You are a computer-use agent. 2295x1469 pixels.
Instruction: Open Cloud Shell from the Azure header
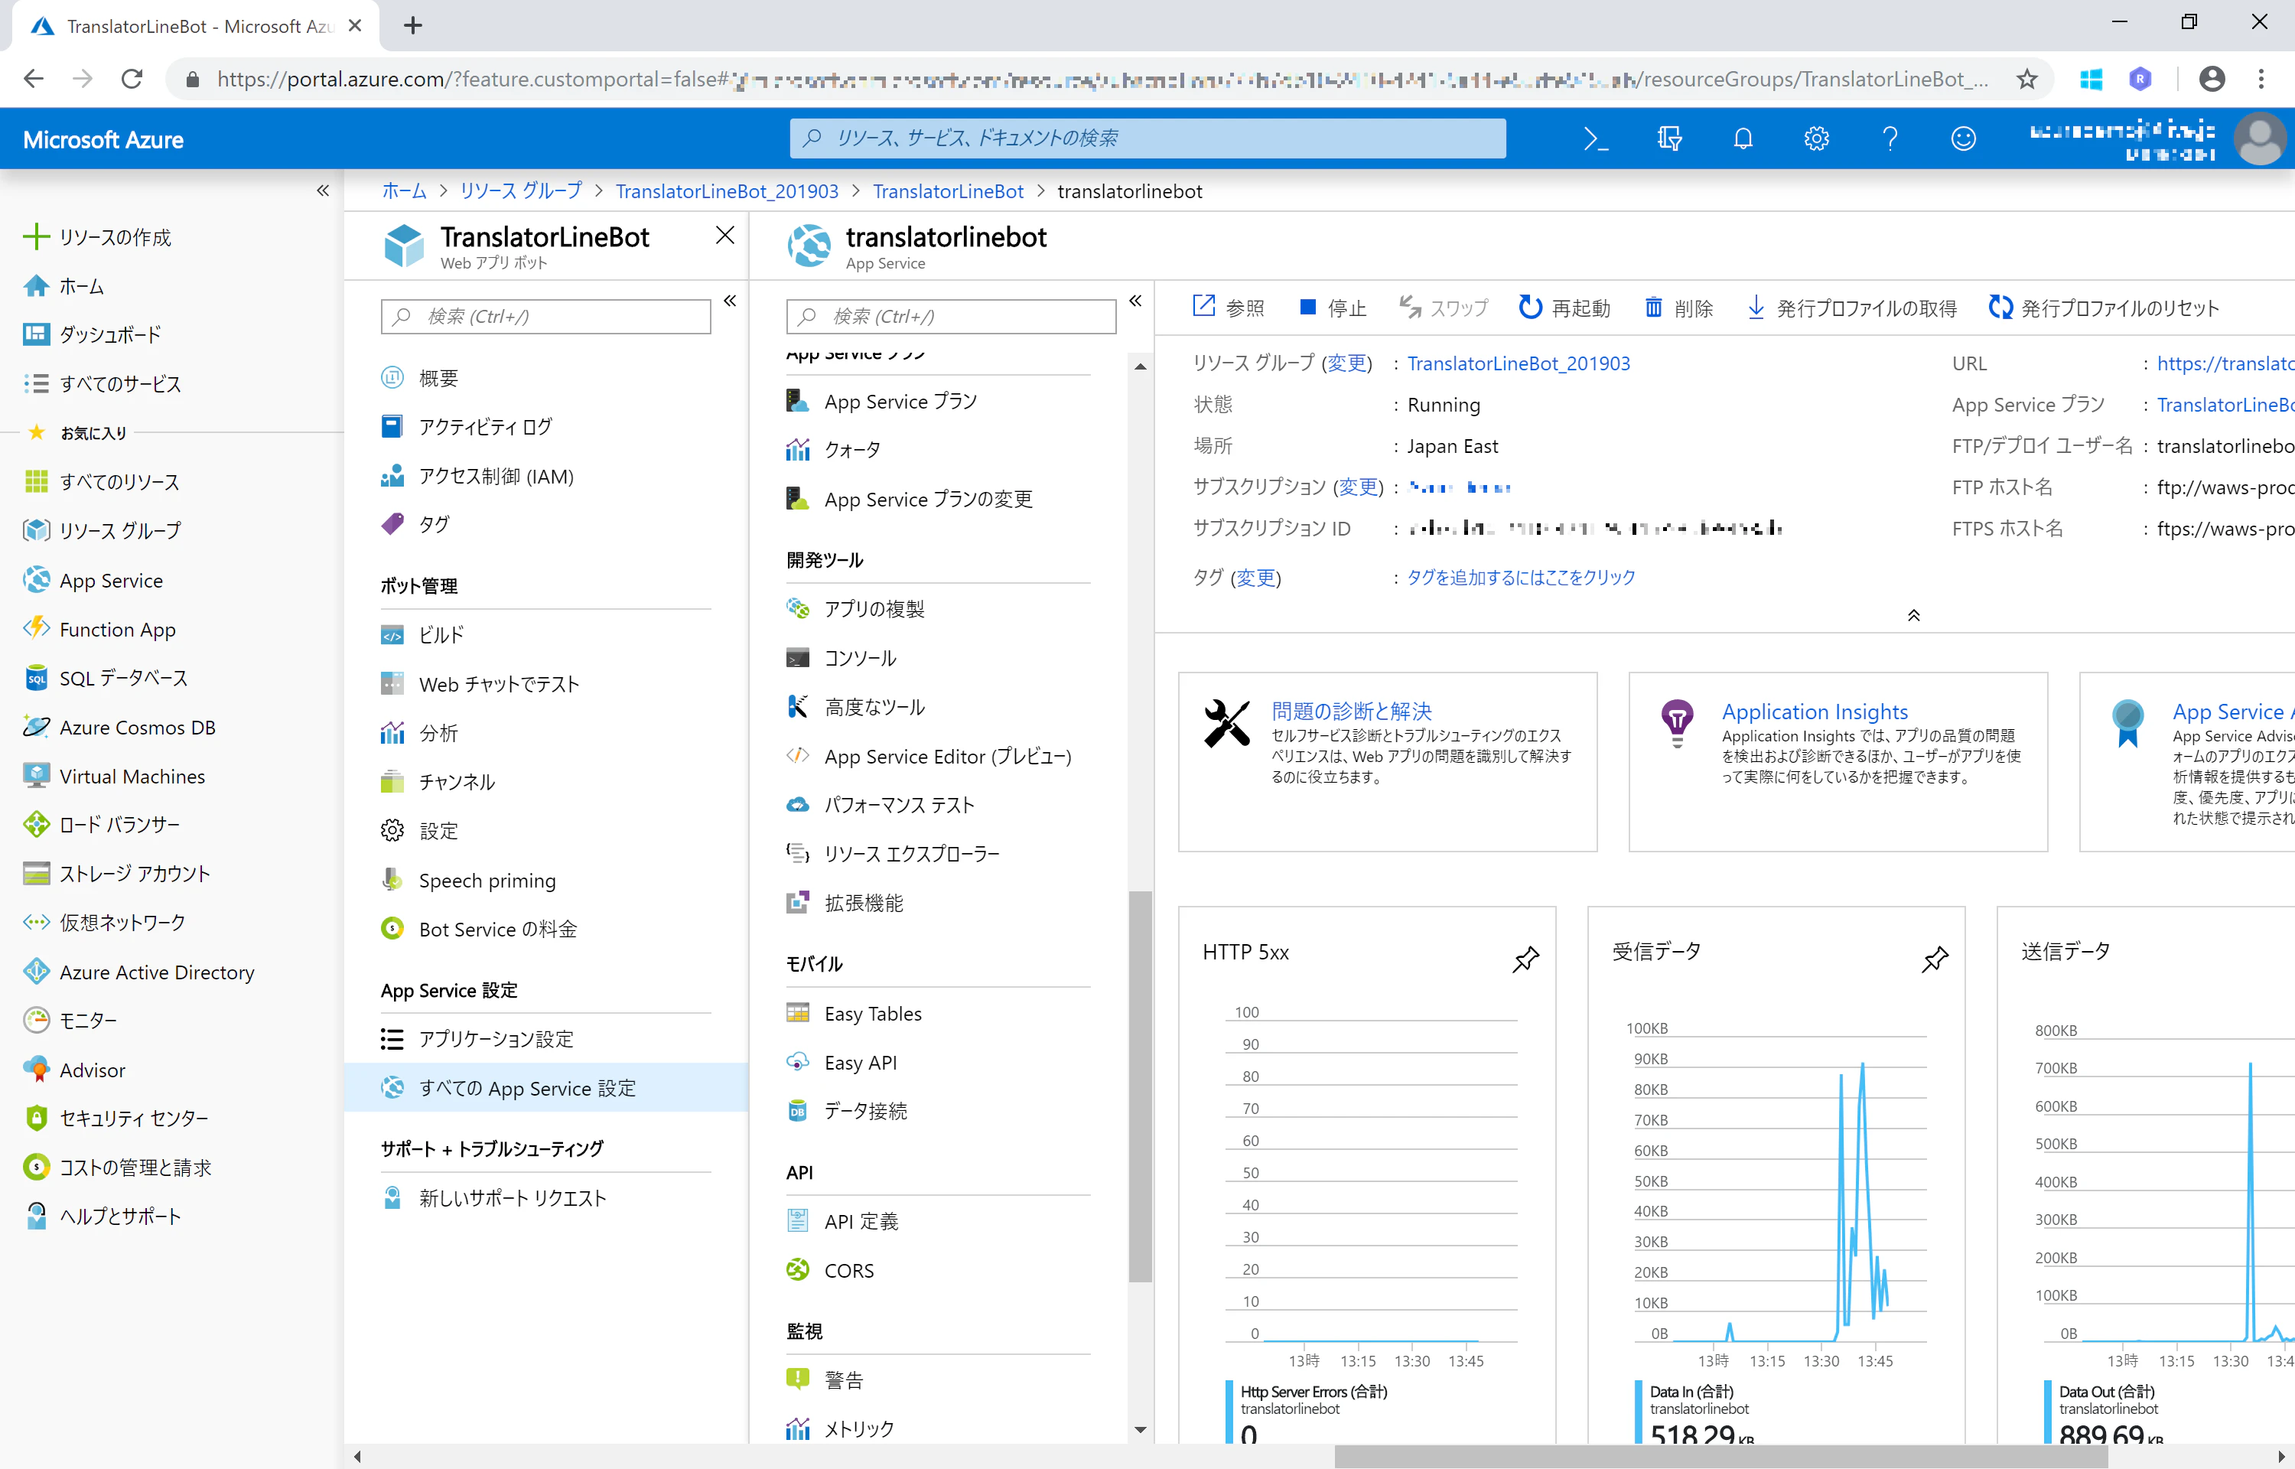(1596, 139)
